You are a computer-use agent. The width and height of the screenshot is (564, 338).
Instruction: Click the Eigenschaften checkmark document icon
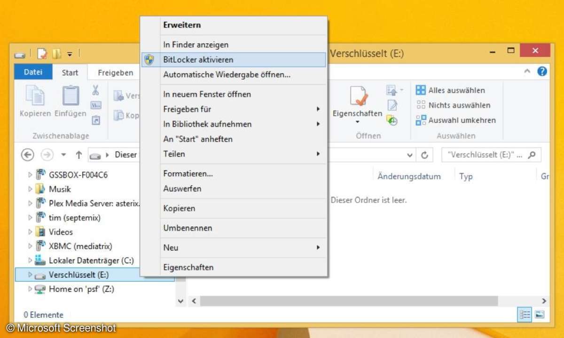tap(358, 96)
